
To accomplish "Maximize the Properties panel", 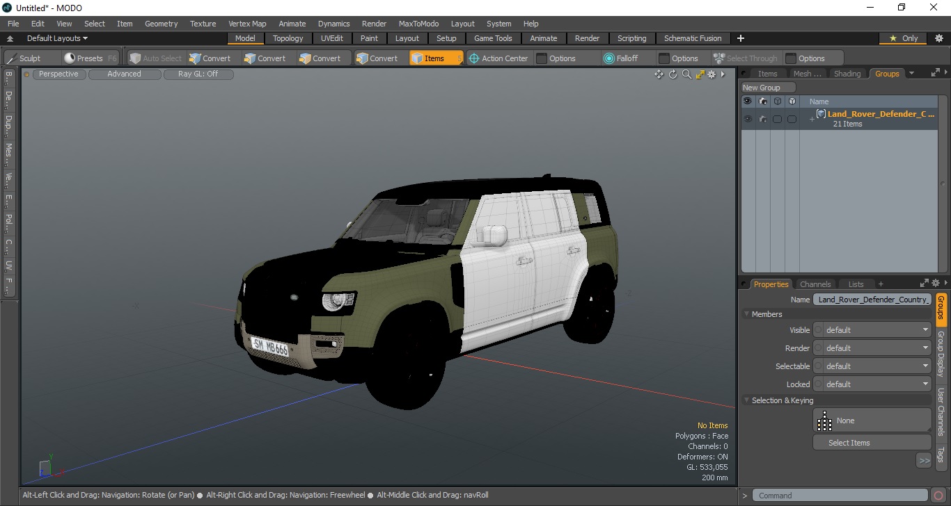I will pyautogui.click(x=925, y=284).
